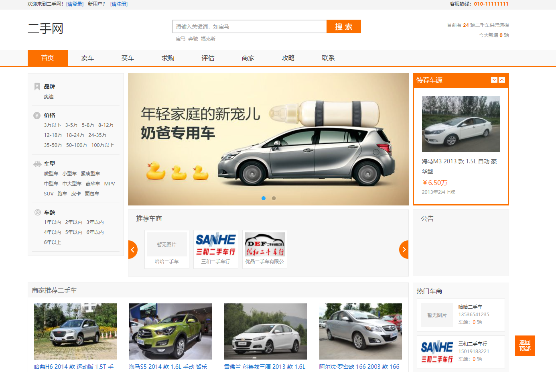Click the left orange arrow in 推荐车商 carousel
556x372 pixels.
pos(132,249)
